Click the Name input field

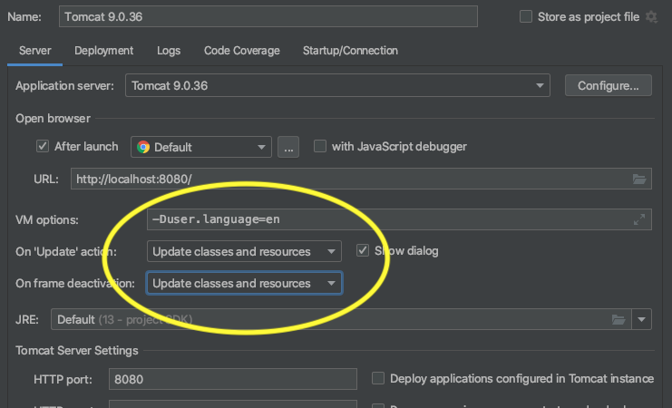(268, 16)
